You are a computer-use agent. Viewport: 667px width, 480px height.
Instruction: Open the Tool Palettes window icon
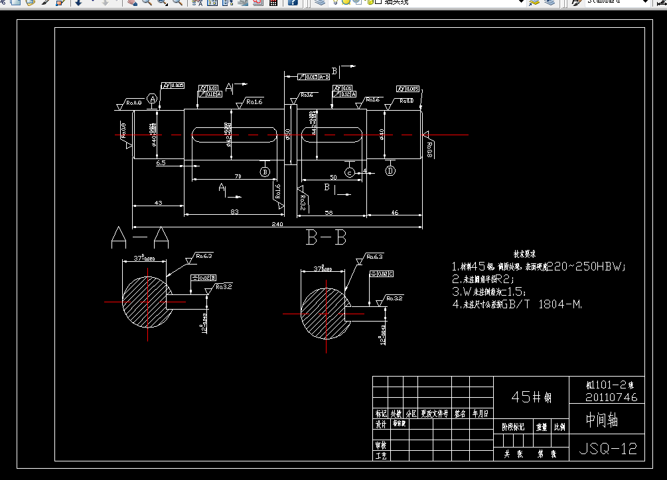(228, 2)
